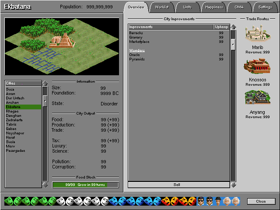
Task: Choose Damghan from the Cities list
Action: 23,115
